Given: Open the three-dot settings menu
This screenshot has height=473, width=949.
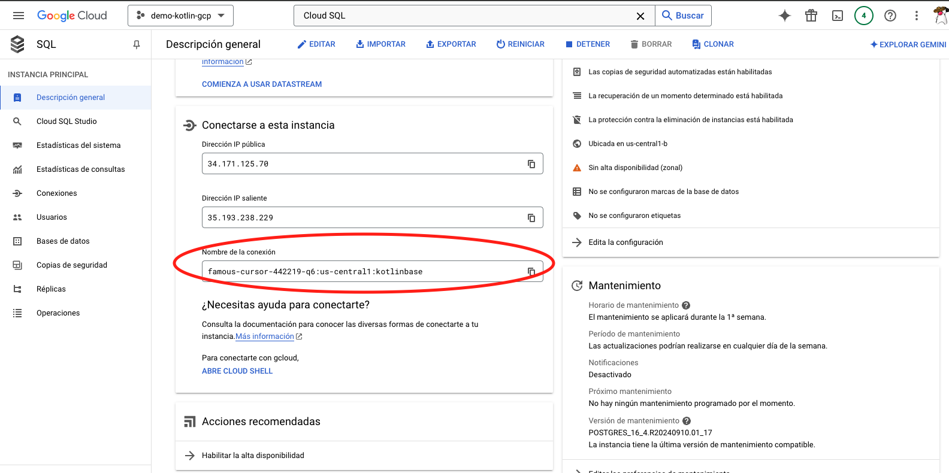Looking at the screenshot, I should (x=917, y=16).
